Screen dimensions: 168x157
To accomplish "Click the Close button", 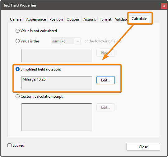I will click(143, 147).
